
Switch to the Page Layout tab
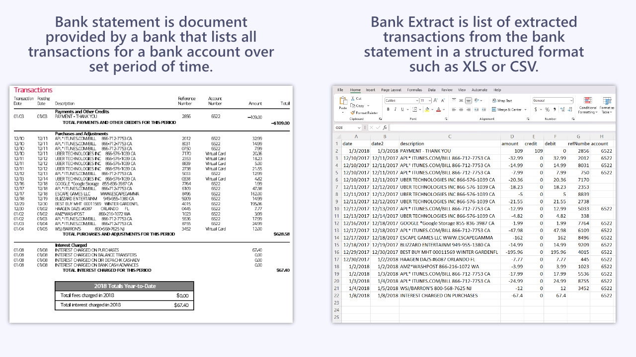coord(391,90)
